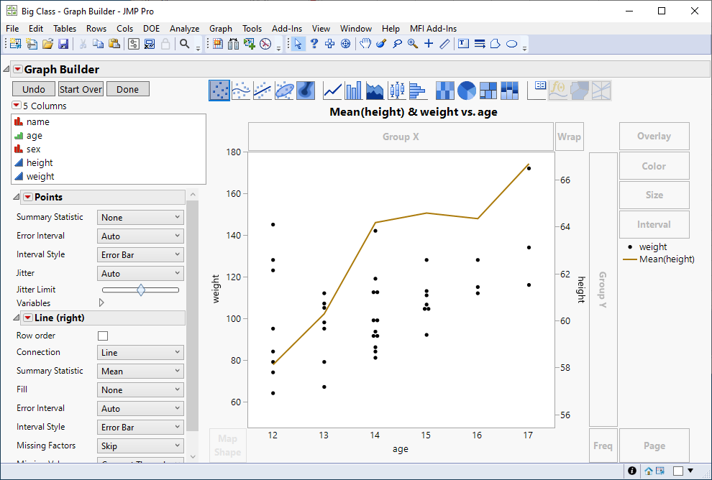
Task: Click the Mean(height) legend entry
Action: pos(658,259)
